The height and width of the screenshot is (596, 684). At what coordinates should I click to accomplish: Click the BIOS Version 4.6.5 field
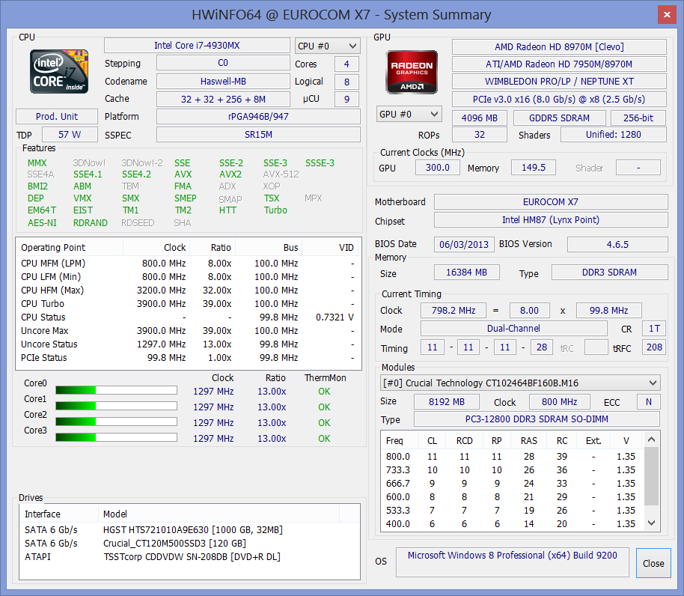pos(617,244)
